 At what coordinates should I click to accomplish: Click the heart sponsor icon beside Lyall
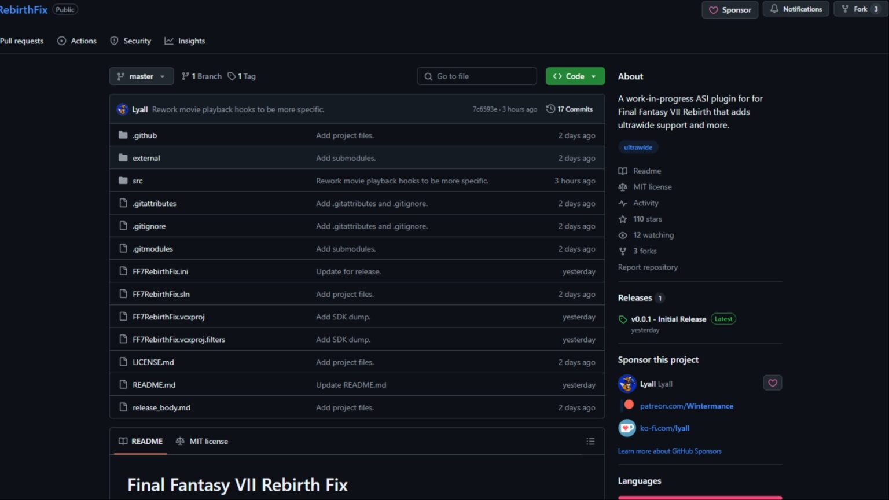tap(772, 383)
